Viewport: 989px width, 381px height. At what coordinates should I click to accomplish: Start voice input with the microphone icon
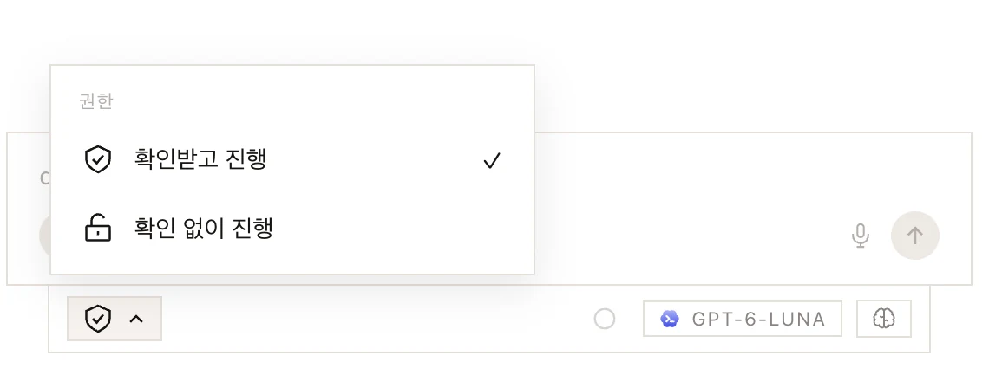click(x=861, y=236)
